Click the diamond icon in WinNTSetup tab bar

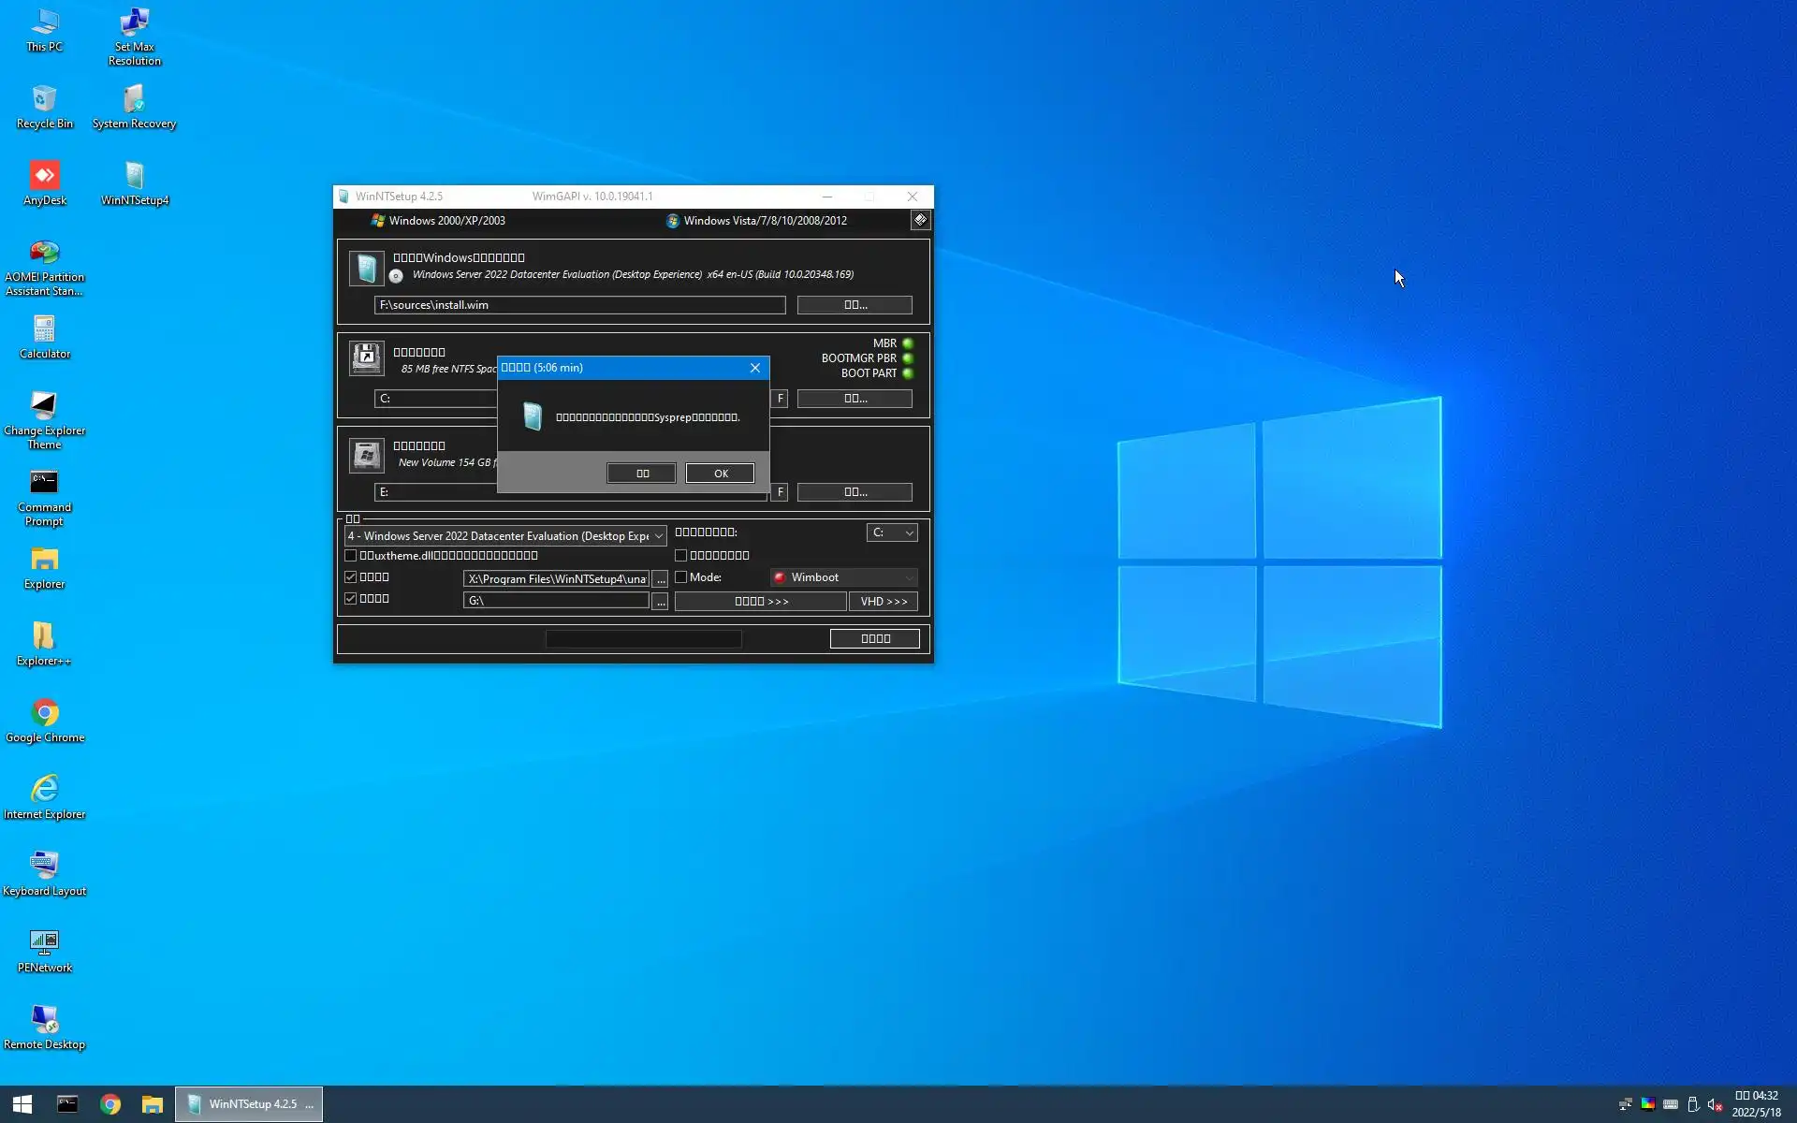tap(920, 220)
